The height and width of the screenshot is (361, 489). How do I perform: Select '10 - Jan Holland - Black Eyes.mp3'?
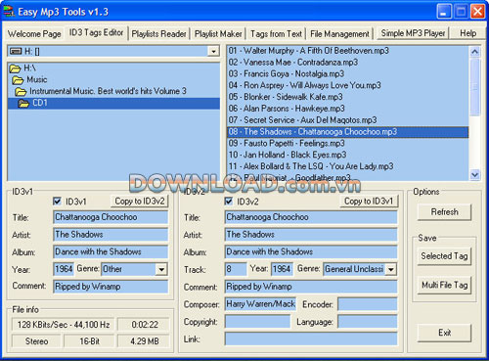click(348, 155)
